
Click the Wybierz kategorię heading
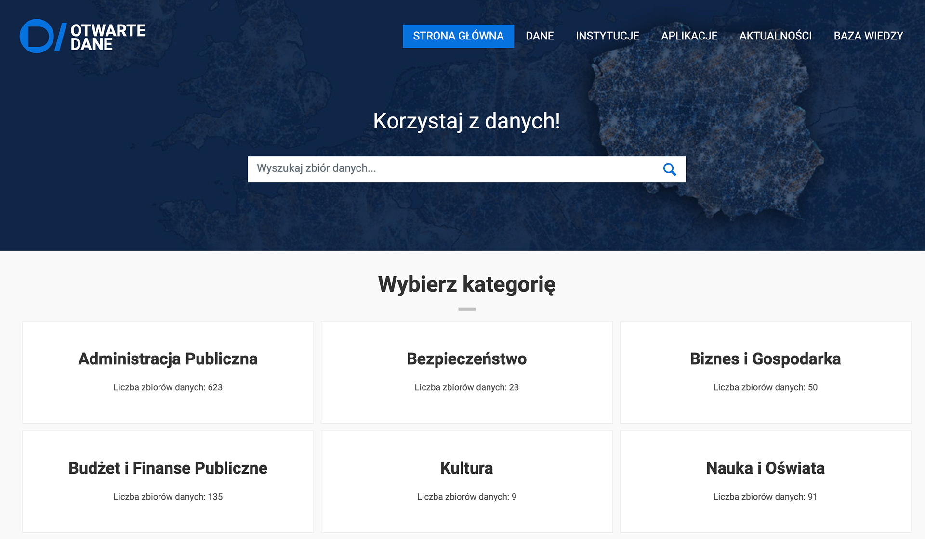pos(466,284)
